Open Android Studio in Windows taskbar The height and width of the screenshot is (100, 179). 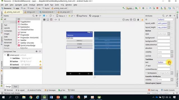pos(44,97)
